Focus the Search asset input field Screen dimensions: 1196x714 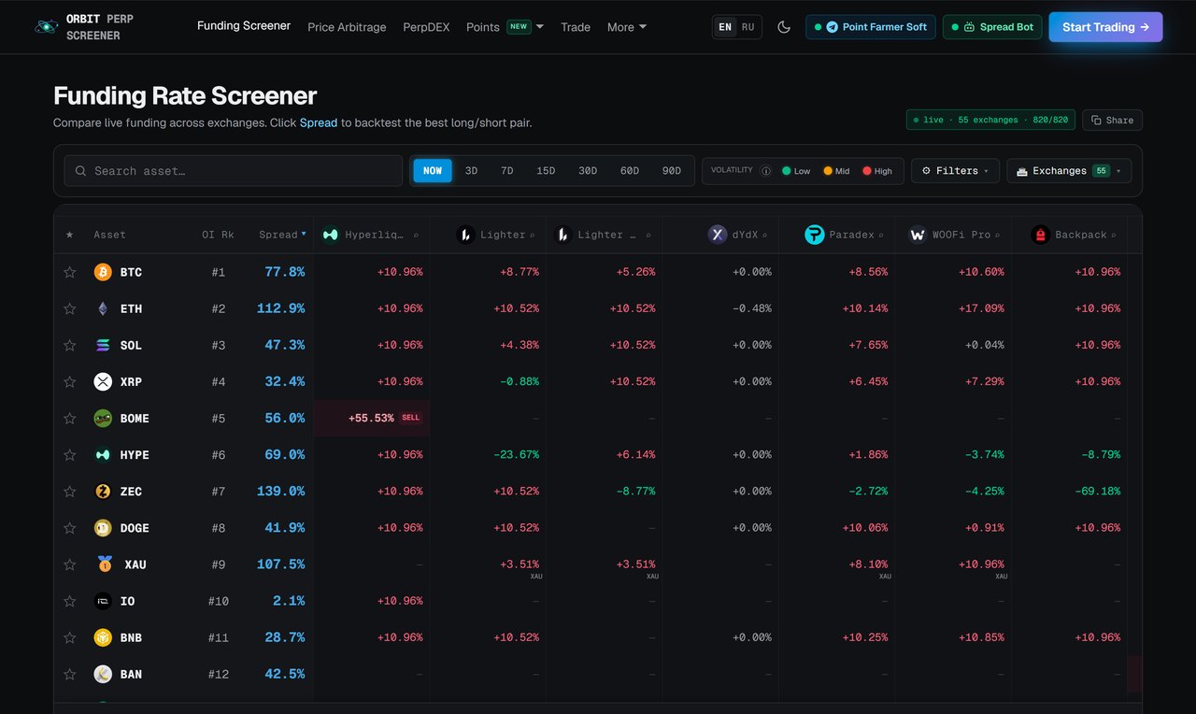click(x=234, y=171)
